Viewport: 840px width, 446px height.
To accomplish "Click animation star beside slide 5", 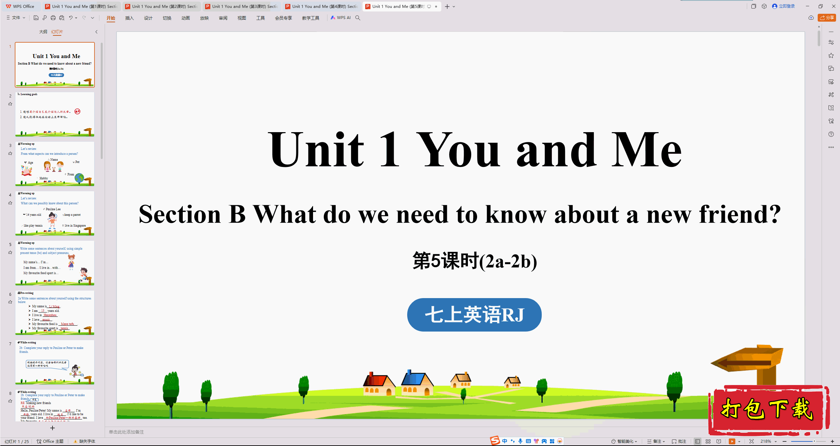I will (x=10, y=253).
